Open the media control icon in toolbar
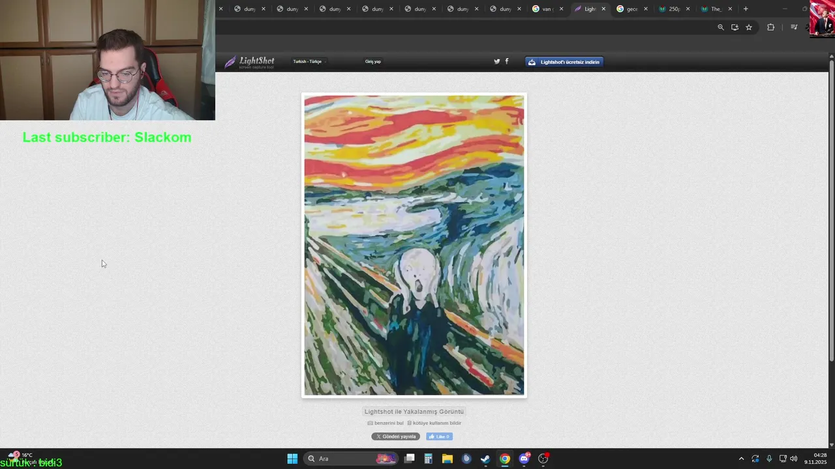 (794, 27)
